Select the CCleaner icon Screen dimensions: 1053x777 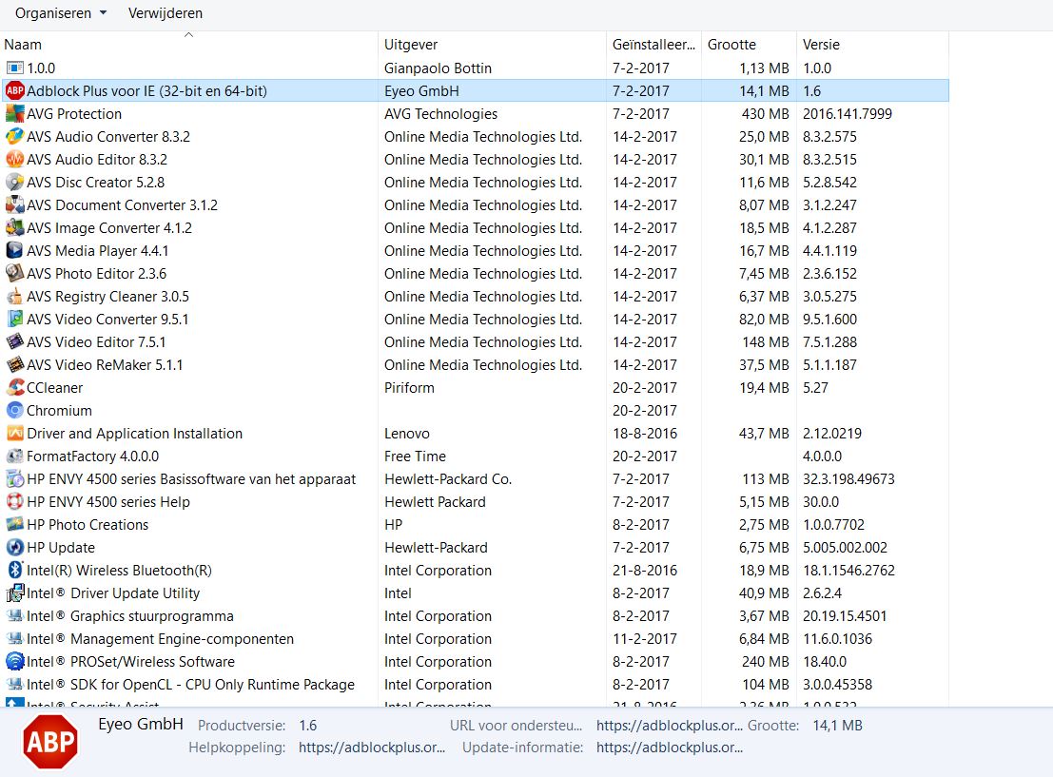click(x=14, y=388)
